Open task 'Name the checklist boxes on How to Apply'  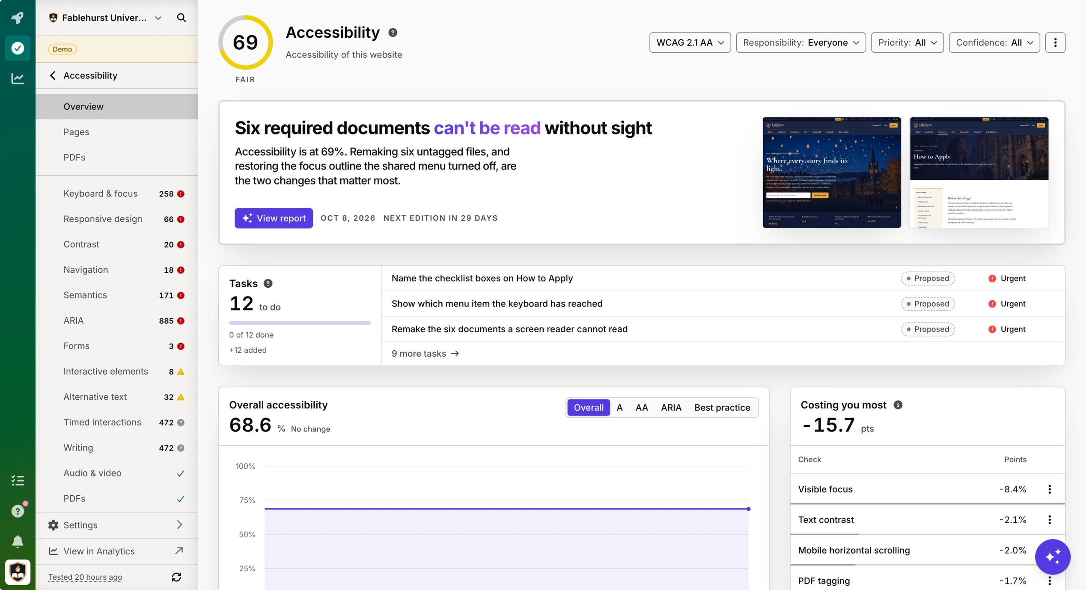tap(723, 278)
